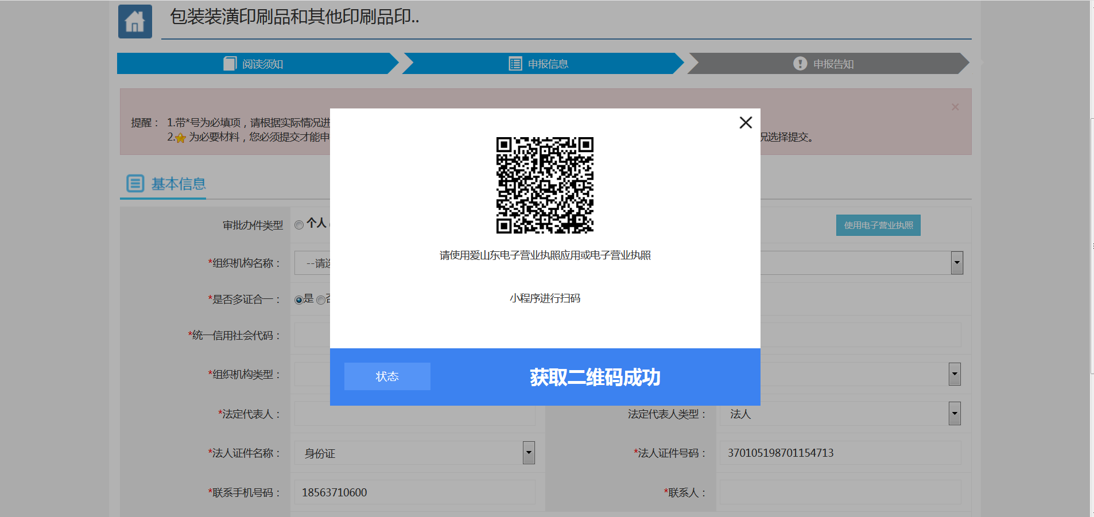Viewport: 1094px width, 517px height.
Task: Click the 请使用爱山东电子营业执照应用 instruction text
Action: click(545, 255)
